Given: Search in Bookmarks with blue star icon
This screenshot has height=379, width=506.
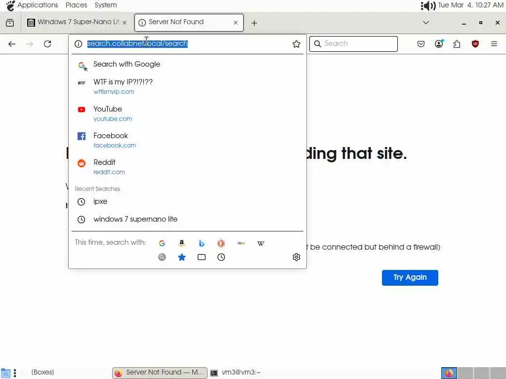Looking at the screenshot, I should tap(182, 257).
